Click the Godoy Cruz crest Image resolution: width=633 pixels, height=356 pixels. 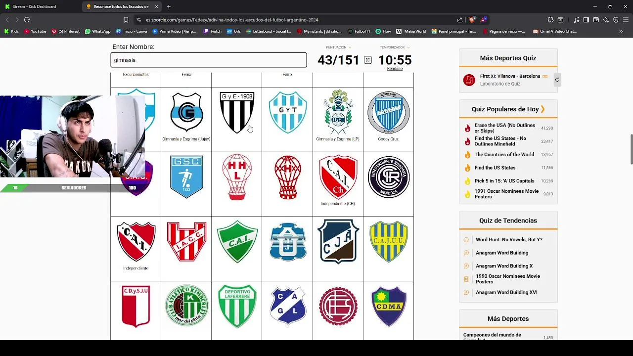(x=388, y=112)
